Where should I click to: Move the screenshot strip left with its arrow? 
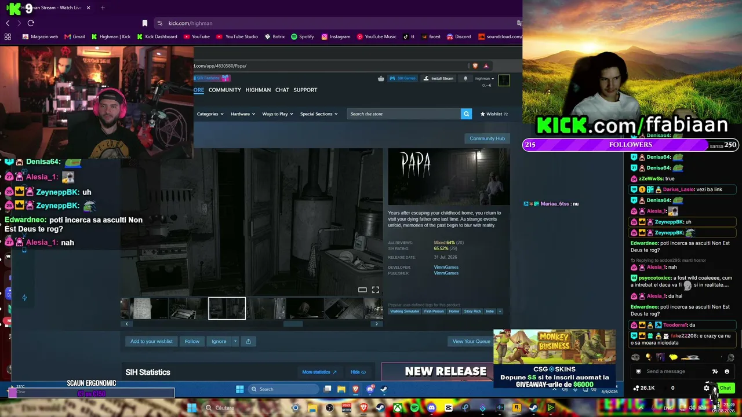coord(126,324)
